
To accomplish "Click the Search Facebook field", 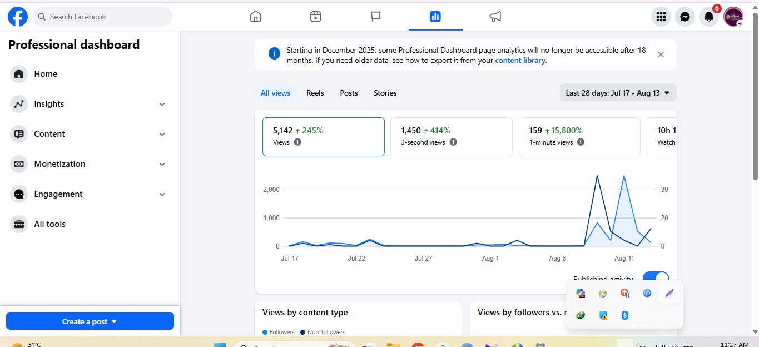I will (x=102, y=17).
